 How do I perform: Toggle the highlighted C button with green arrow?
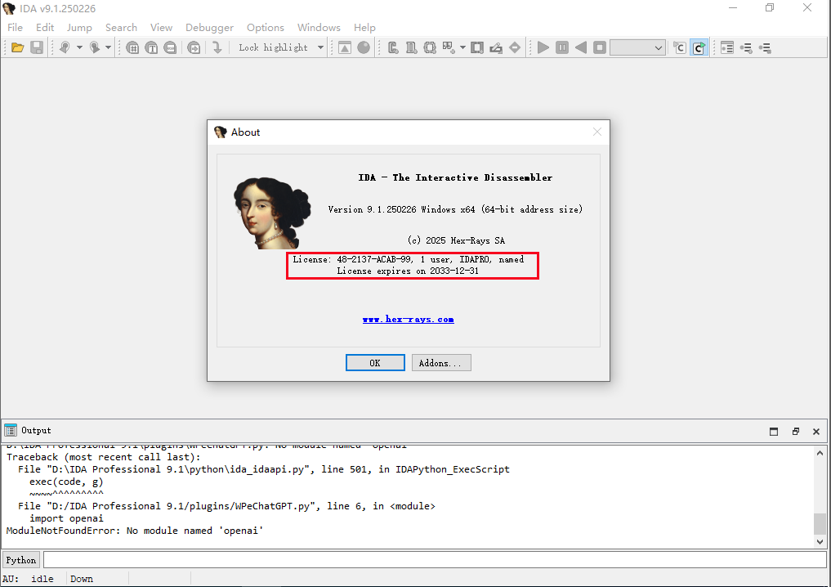pos(699,47)
